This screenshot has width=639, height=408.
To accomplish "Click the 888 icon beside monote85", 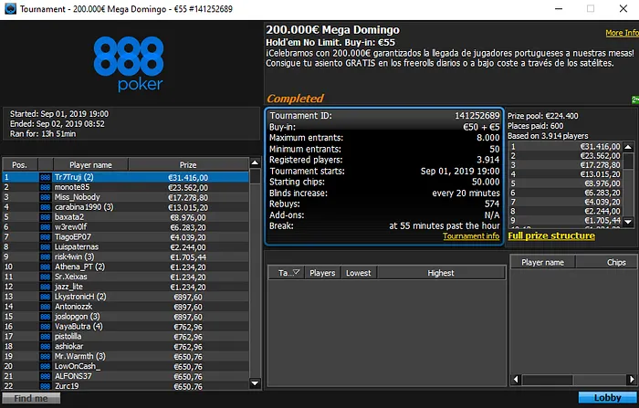I will [x=46, y=187].
